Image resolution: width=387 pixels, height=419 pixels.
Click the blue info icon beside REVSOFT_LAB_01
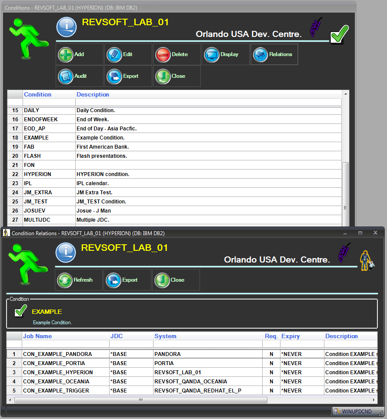pyautogui.click(x=66, y=27)
